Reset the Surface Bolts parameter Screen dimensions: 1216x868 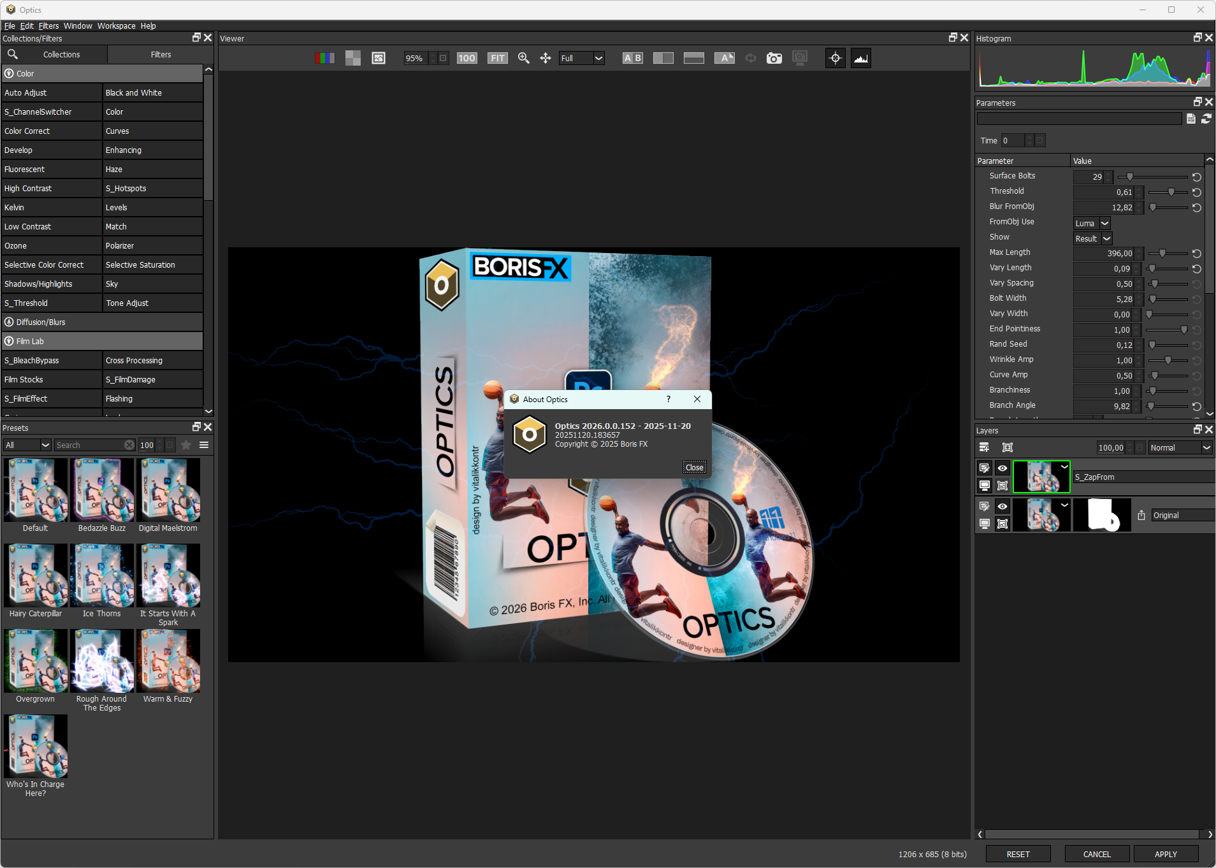click(1197, 177)
